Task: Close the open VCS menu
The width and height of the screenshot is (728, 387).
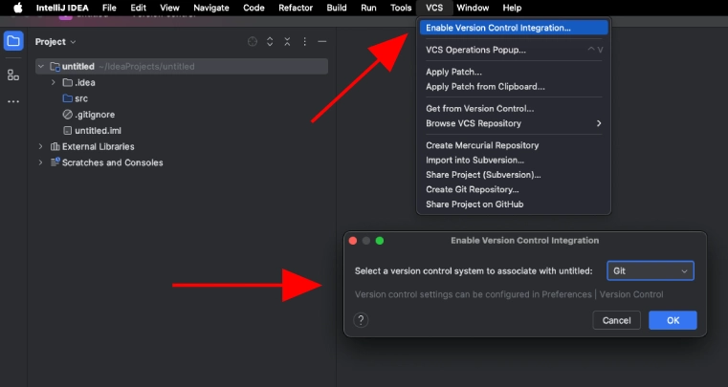Action: click(434, 8)
